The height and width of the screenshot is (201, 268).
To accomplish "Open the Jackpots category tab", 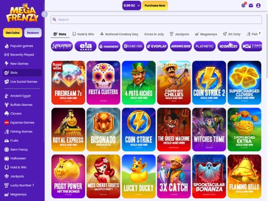I will tap(180, 34).
